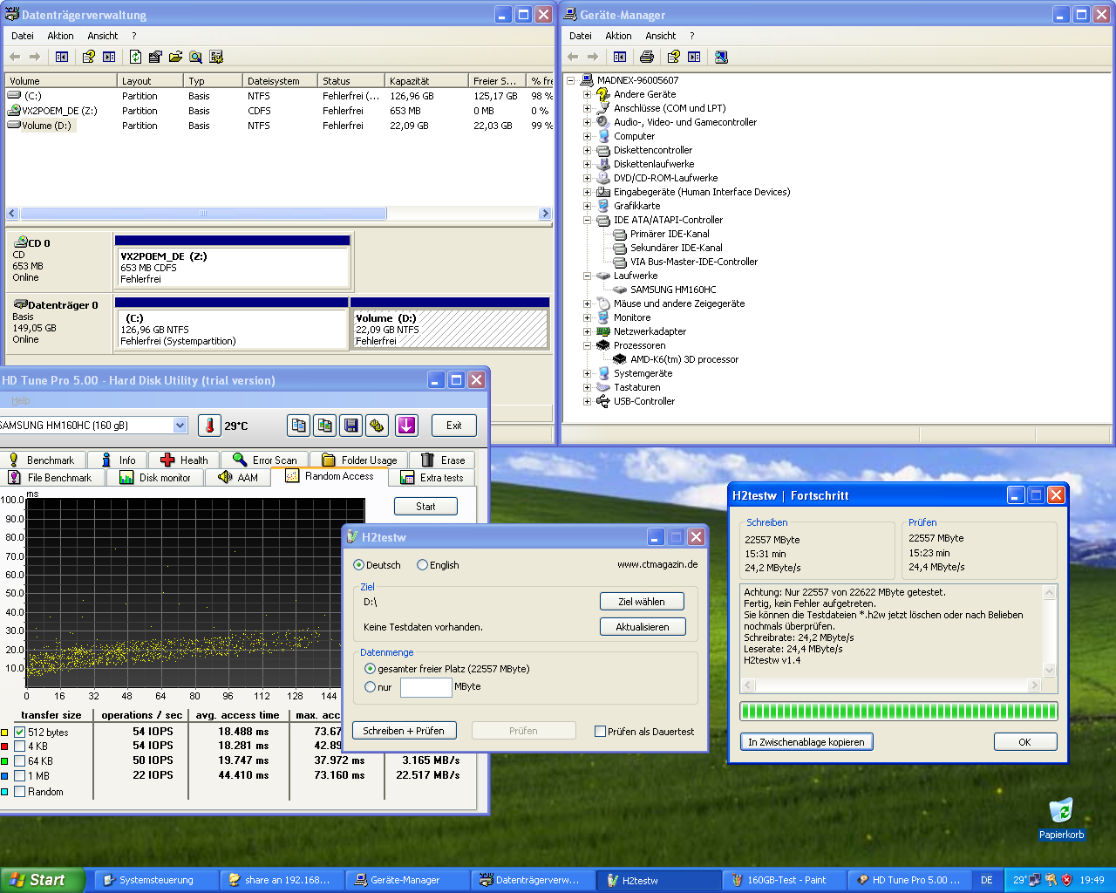
Task: Select the English language radio button
Action: [x=422, y=565]
